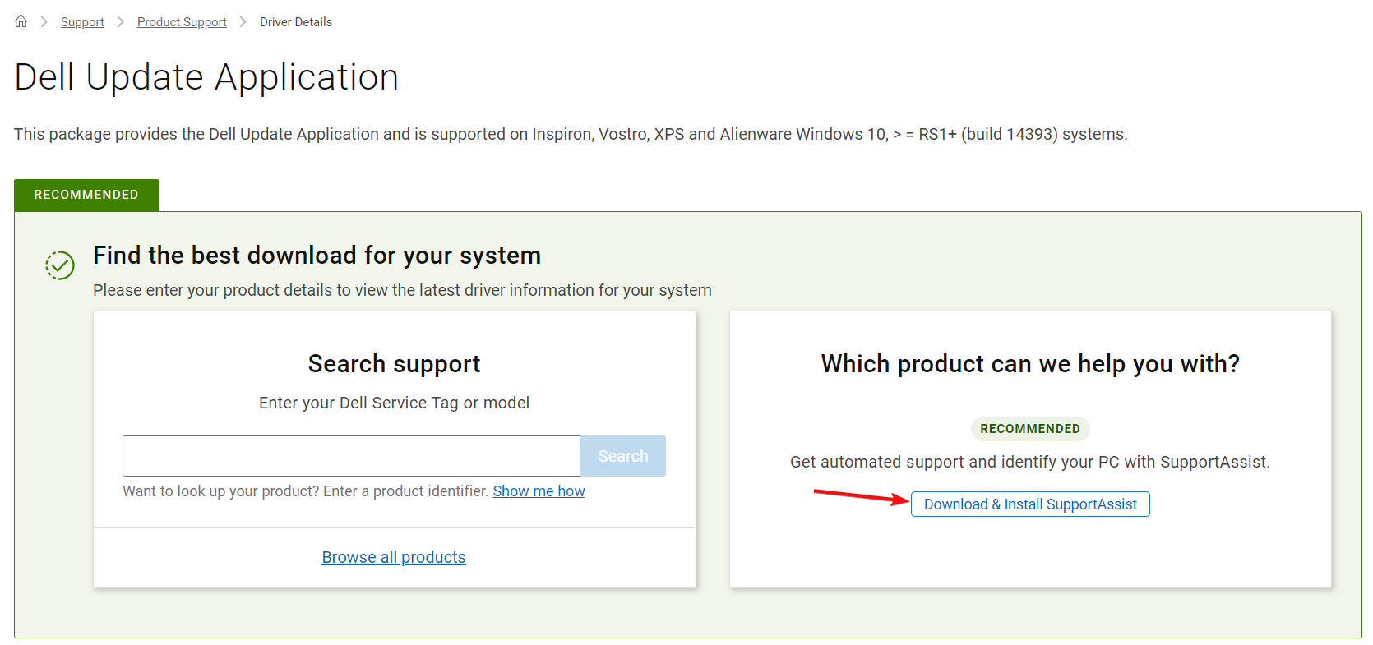1373x645 pixels.
Task: Click the RECOMMENDED badge above SupportAssist text
Action: click(x=1030, y=429)
